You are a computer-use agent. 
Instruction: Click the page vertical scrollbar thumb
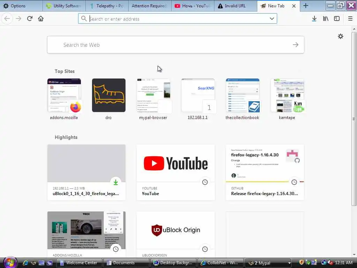354,119
